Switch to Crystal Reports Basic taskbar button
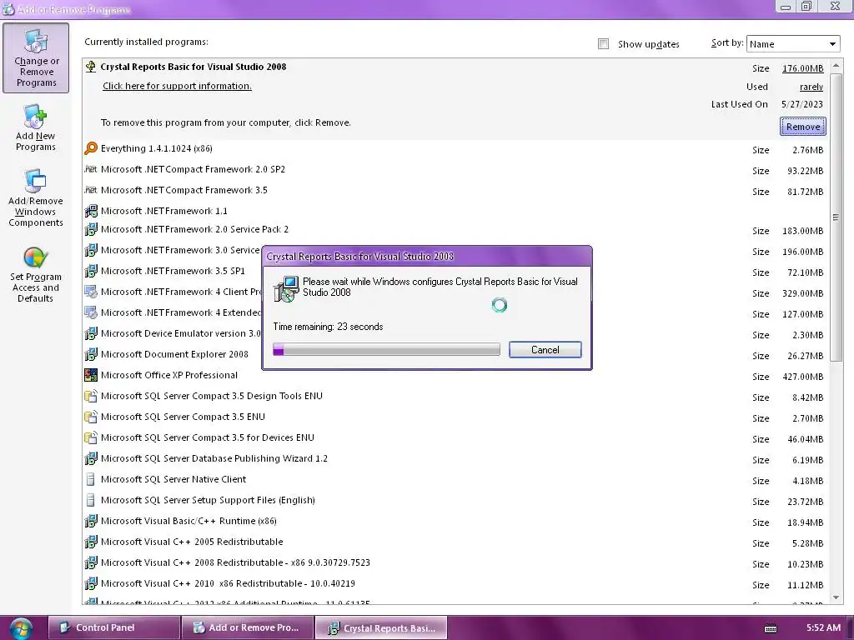Viewport: 854px width, 640px height. [x=381, y=627]
